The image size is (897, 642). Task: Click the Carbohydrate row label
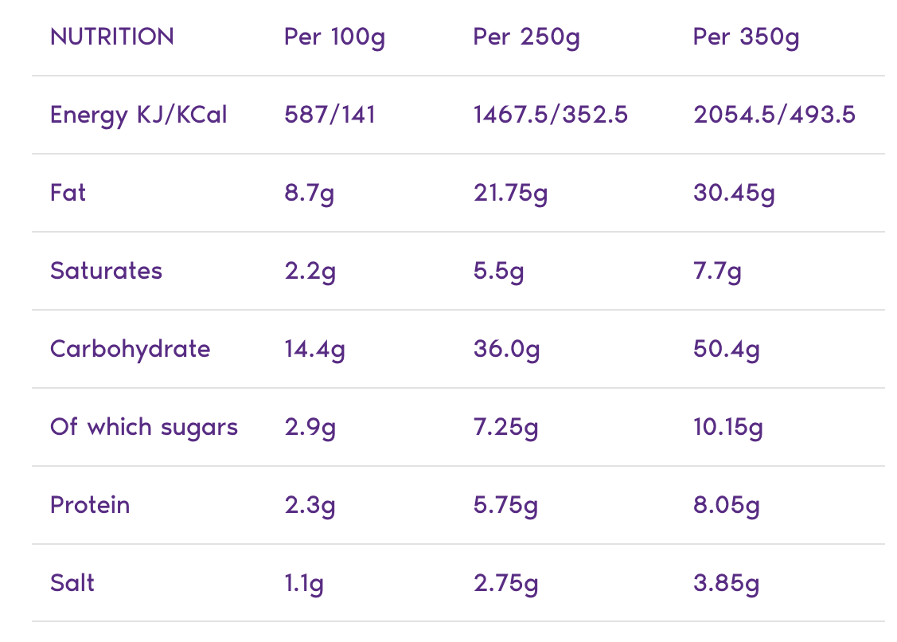(130, 349)
